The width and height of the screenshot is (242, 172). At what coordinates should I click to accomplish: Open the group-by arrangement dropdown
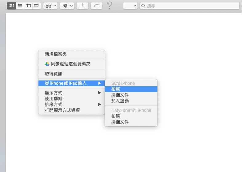click(x=50, y=6)
